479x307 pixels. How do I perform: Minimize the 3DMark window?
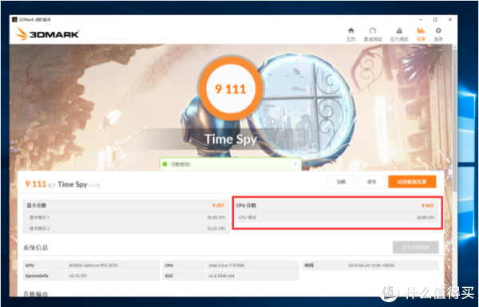[x=421, y=19]
